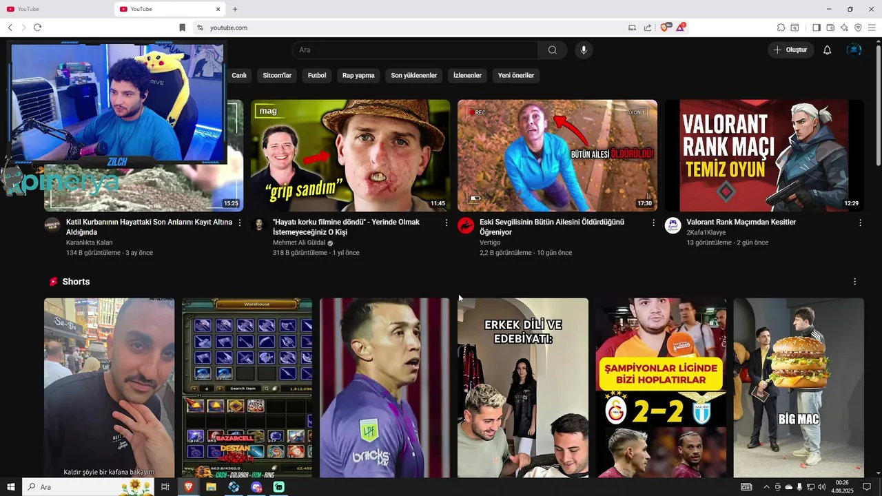Switch to the first YouTube tab
This screenshot has height=496, width=882.
coord(57,9)
